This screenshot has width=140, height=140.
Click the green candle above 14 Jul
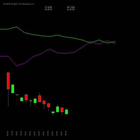coord(13,89)
